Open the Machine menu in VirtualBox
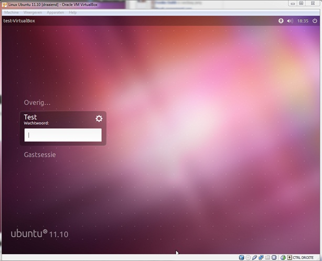The width and height of the screenshot is (322, 261). click(12, 12)
